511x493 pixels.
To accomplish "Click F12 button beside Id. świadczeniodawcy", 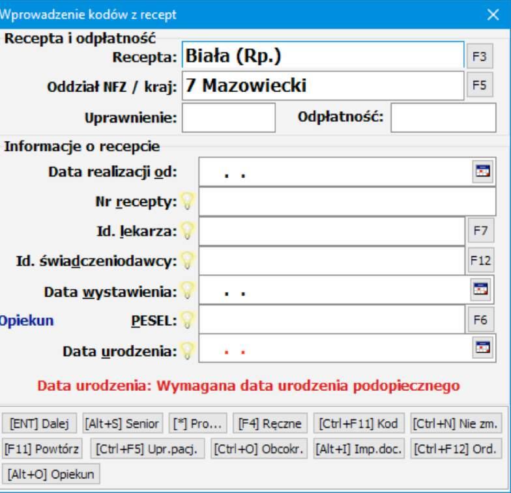I will click(x=481, y=261).
